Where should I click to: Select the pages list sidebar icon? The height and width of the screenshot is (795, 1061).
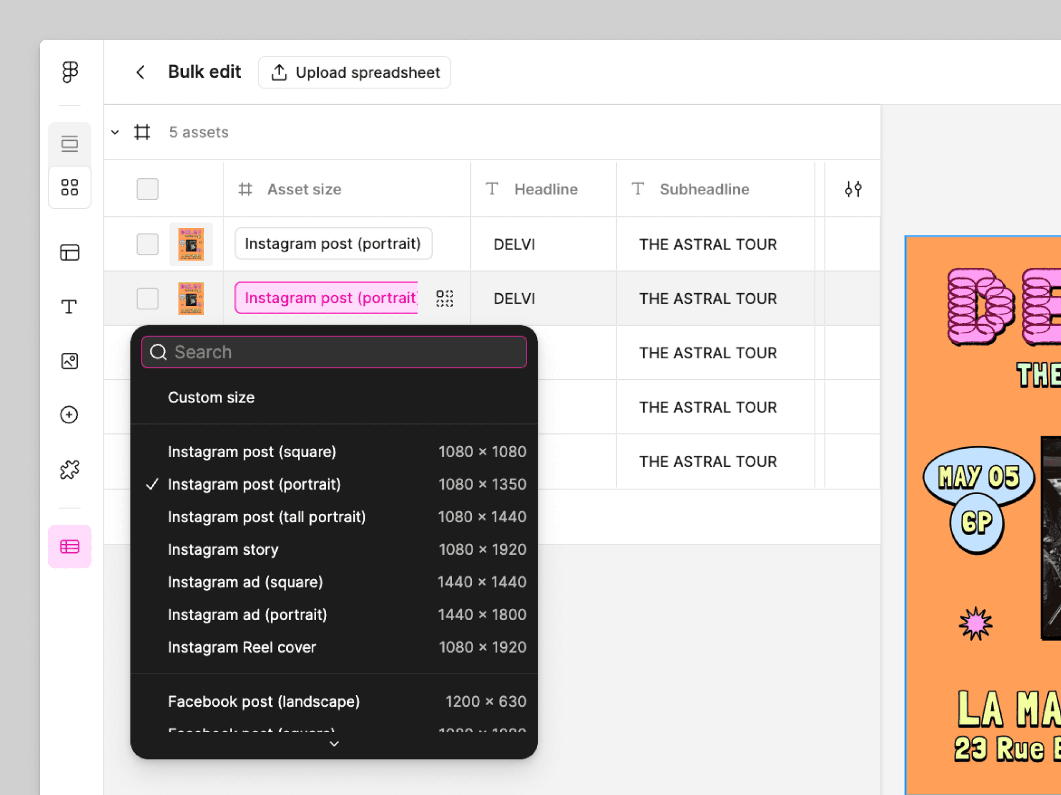[70, 144]
